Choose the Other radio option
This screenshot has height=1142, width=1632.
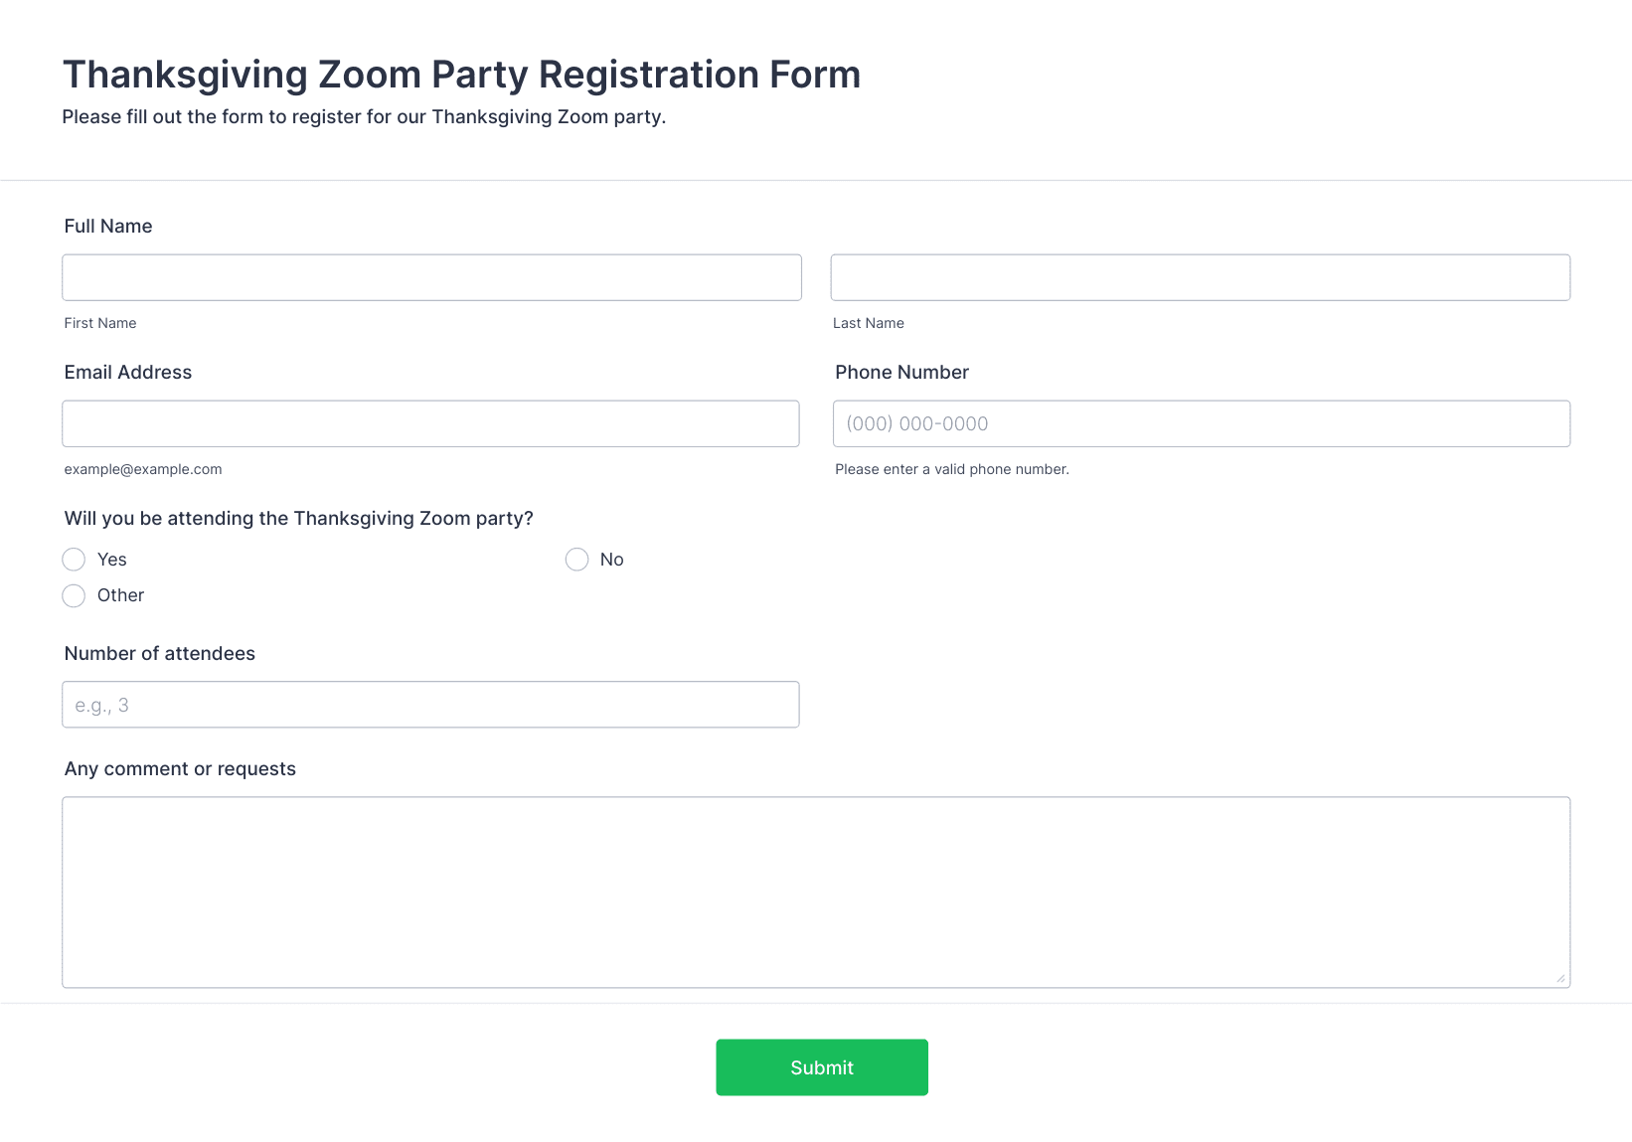[74, 595]
